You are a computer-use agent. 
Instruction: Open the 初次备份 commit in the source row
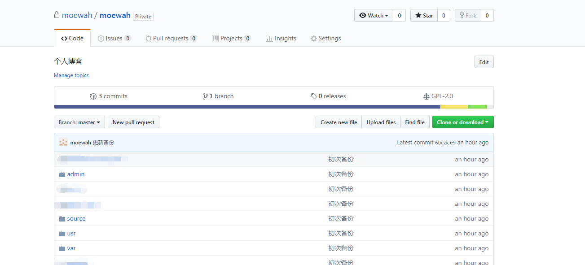pos(341,218)
